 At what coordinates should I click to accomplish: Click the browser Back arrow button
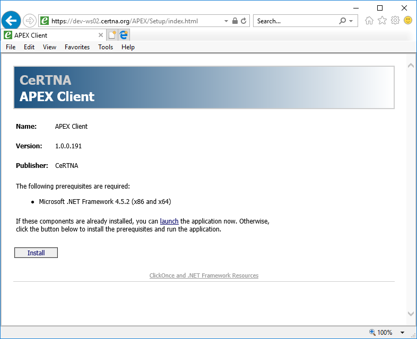[11, 21]
